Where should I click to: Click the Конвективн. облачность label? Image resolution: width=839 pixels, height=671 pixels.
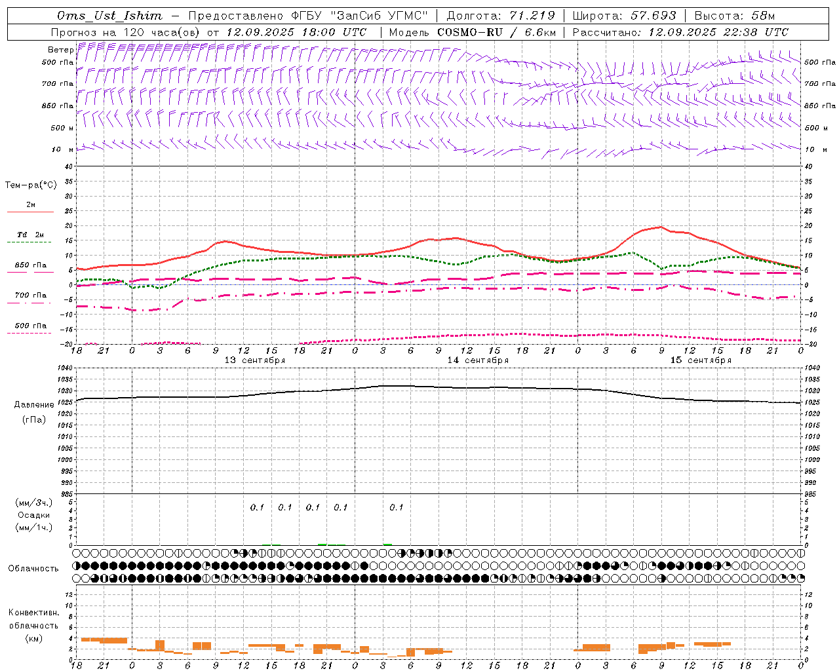[x=33, y=619]
